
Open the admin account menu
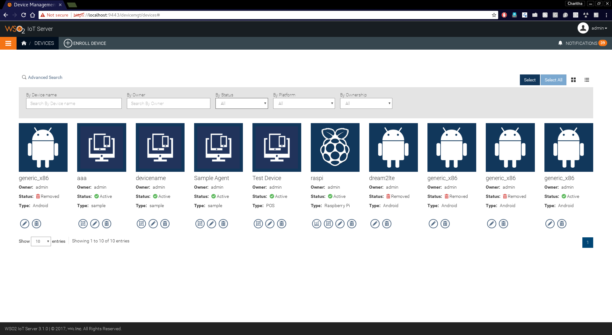[599, 28]
